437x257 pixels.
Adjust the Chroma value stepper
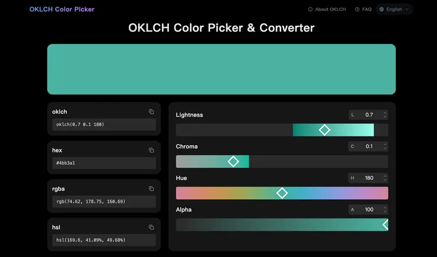(x=385, y=146)
